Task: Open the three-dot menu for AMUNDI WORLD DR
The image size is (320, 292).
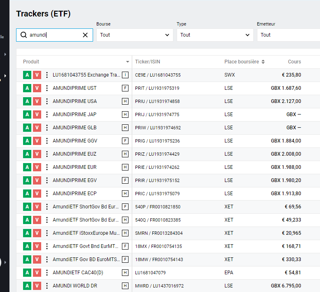Action: [47, 286]
